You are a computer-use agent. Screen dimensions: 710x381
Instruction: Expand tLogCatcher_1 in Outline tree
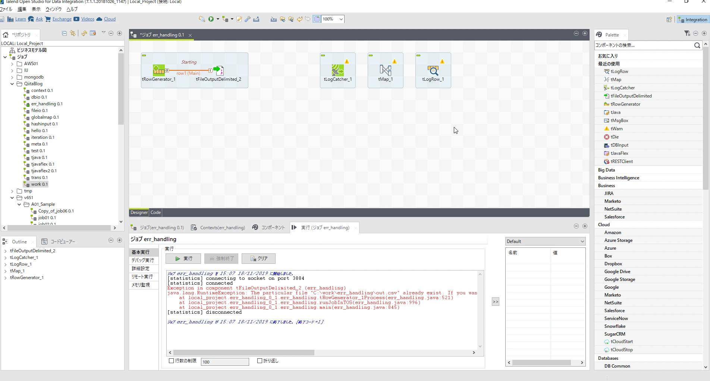(6, 257)
